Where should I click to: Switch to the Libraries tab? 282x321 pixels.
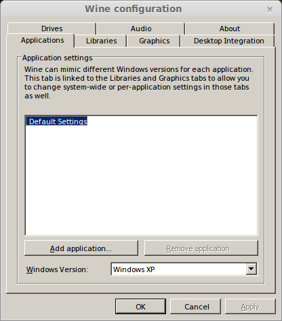point(101,41)
